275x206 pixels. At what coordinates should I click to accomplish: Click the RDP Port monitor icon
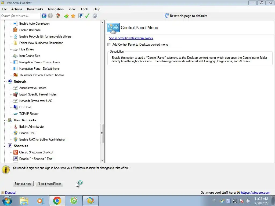[15, 107]
